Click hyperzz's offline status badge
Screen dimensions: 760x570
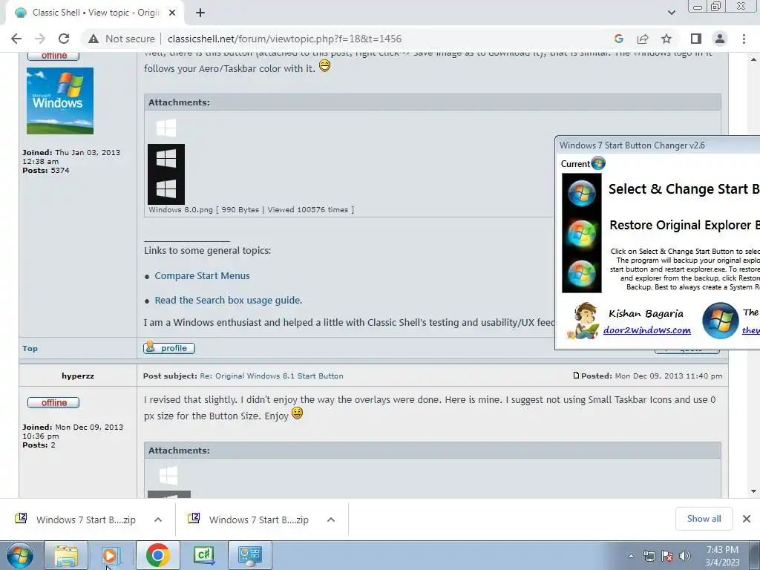(53, 403)
